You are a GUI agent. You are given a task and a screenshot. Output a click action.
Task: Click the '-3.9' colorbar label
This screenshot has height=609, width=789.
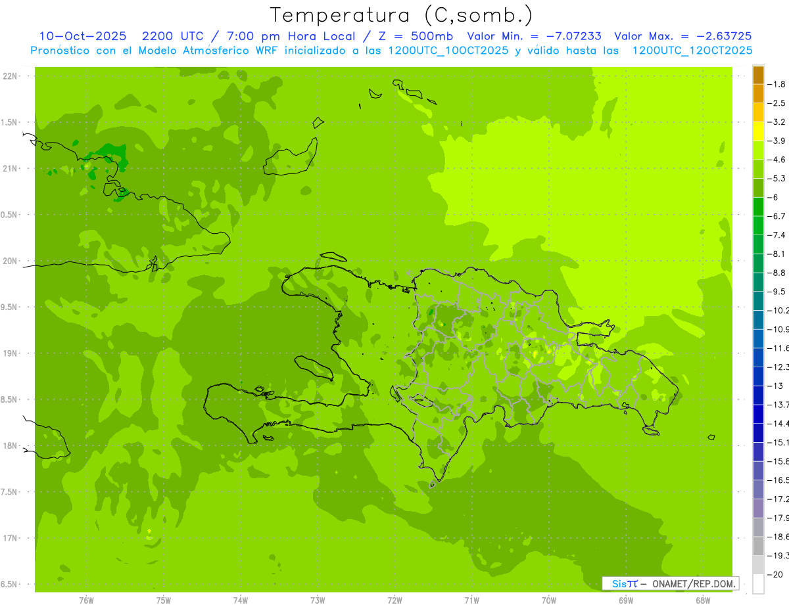coord(777,141)
